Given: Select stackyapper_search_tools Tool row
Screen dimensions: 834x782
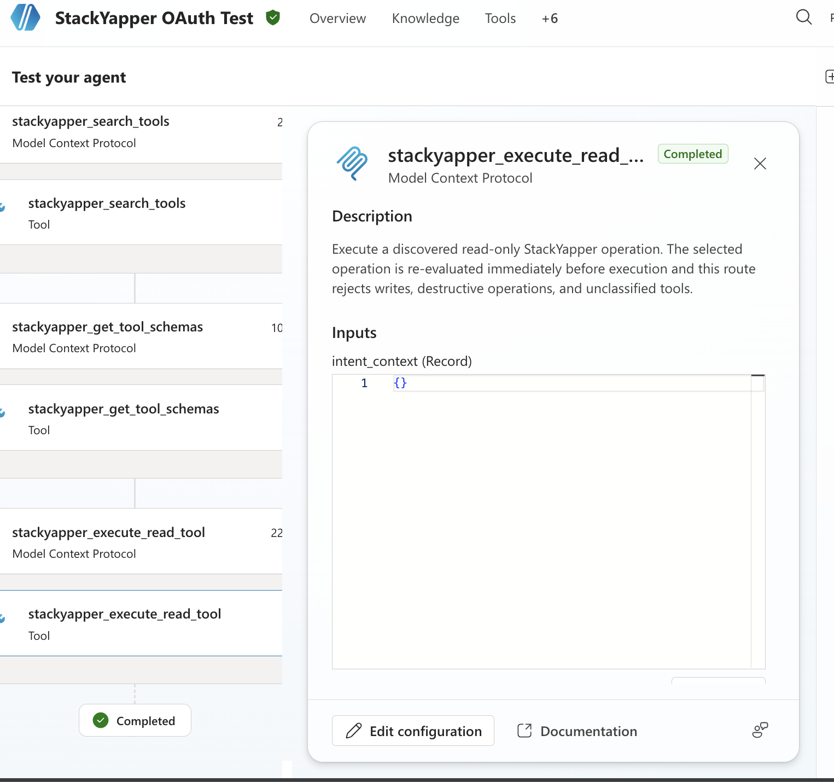Looking at the screenshot, I should [x=141, y=212].
